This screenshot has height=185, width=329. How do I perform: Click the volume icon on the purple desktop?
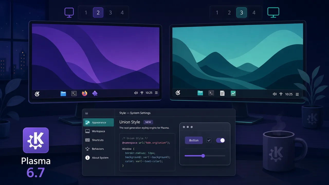click(136, 93)
